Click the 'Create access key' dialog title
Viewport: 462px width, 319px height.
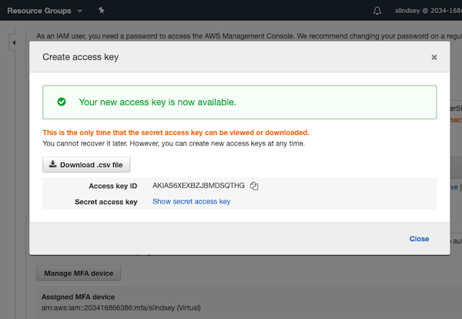click(80, 57)
